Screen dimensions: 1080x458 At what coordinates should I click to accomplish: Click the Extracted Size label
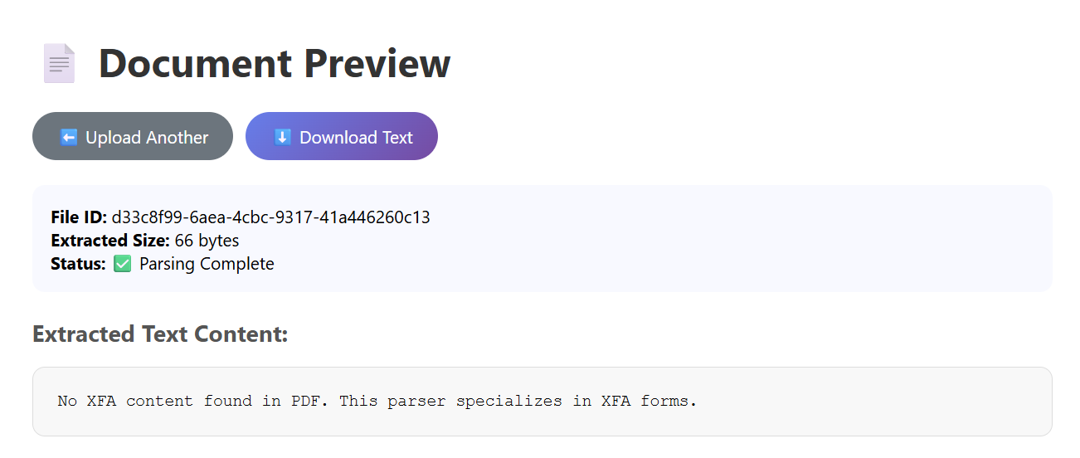point(110,241)
